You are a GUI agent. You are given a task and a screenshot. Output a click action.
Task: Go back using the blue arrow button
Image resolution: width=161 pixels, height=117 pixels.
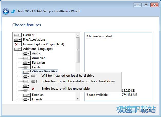coord(6,11)
